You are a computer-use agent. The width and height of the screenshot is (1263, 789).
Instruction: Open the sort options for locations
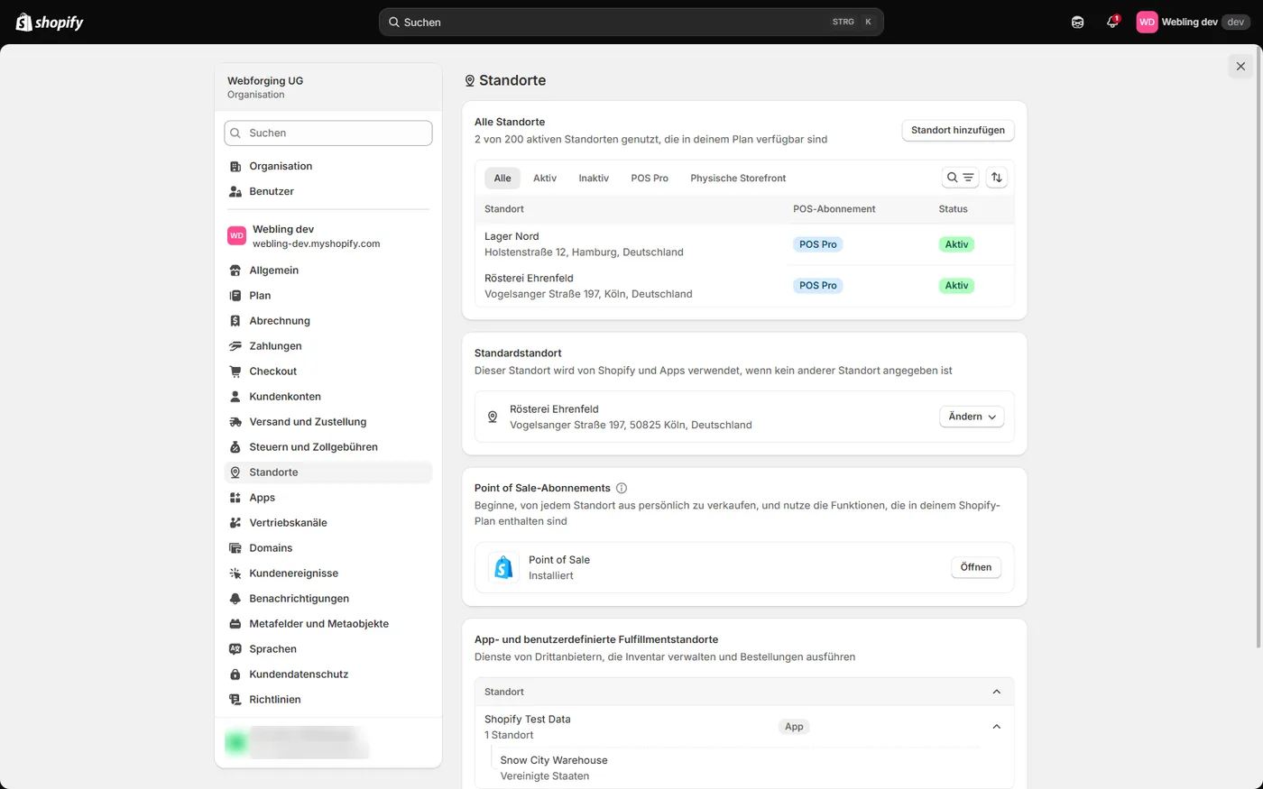[x=997, y=178]
